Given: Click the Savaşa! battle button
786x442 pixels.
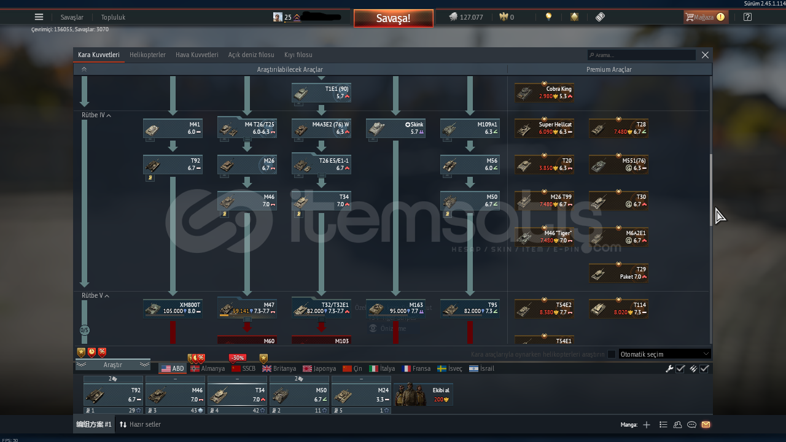Looking at the screenshot, I should click(393, 18).
